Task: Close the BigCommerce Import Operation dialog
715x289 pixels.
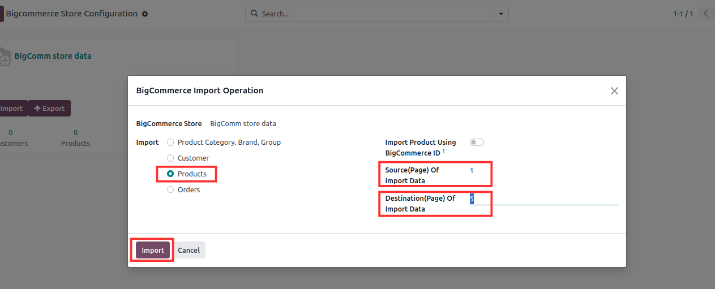Action: coord(614,90)
